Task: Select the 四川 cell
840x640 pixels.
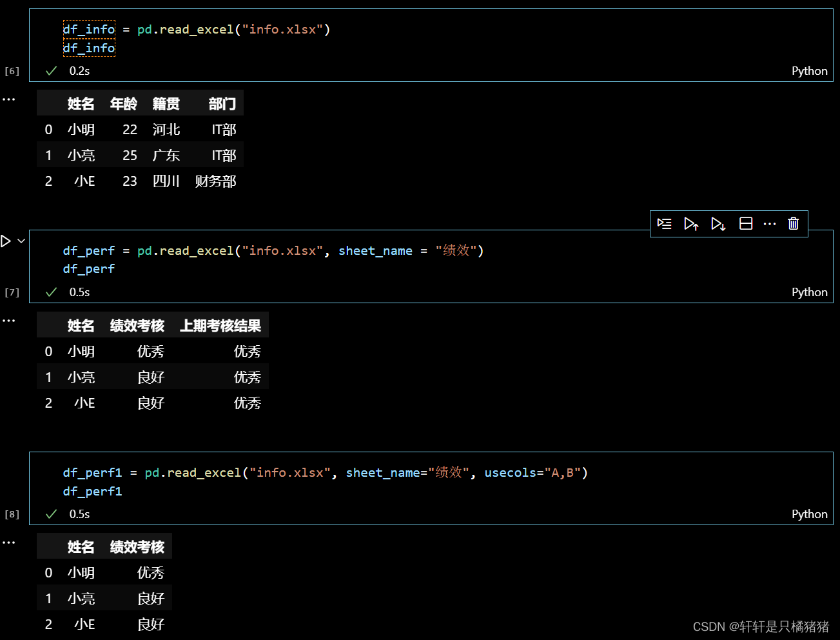Action: tap(166, 181)
